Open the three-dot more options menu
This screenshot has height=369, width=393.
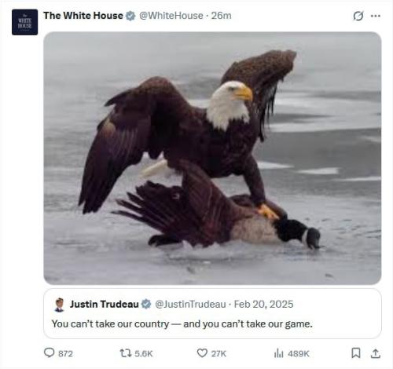[376, 16]
